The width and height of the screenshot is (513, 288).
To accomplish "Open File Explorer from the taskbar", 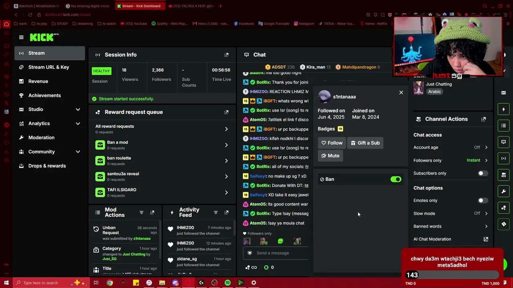I will (x=162, y=283).
